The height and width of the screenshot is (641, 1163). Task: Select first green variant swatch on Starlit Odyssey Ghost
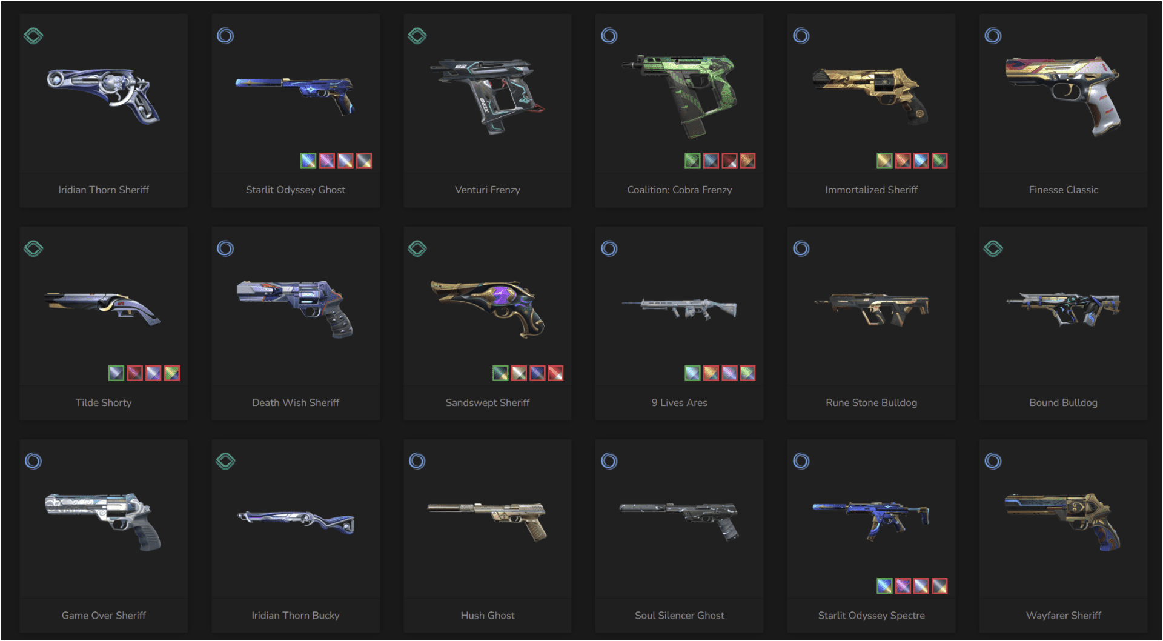(x=308, y=161)
